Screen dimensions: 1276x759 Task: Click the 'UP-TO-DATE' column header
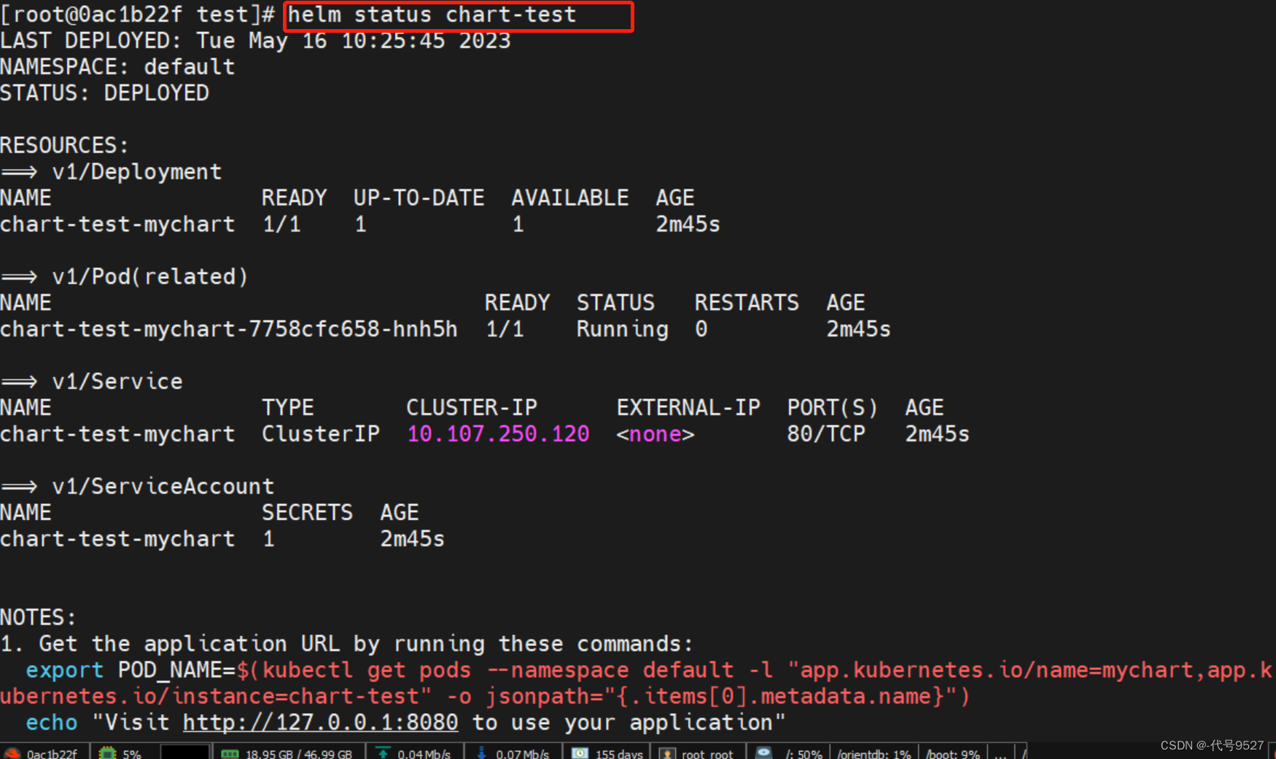point(419,198)
